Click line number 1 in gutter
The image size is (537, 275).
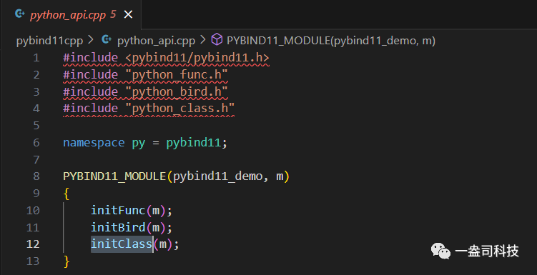[36, 57]
